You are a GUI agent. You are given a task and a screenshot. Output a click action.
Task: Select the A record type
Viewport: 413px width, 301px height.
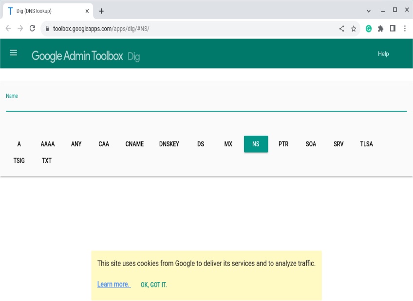point(19,144)
